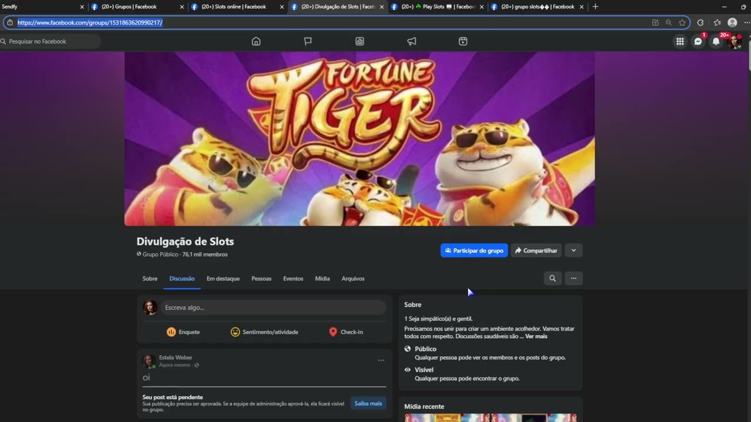Screen dimensions: 751x422
Task: Select the Discussão group tab
Action: (x=182, y=278)
